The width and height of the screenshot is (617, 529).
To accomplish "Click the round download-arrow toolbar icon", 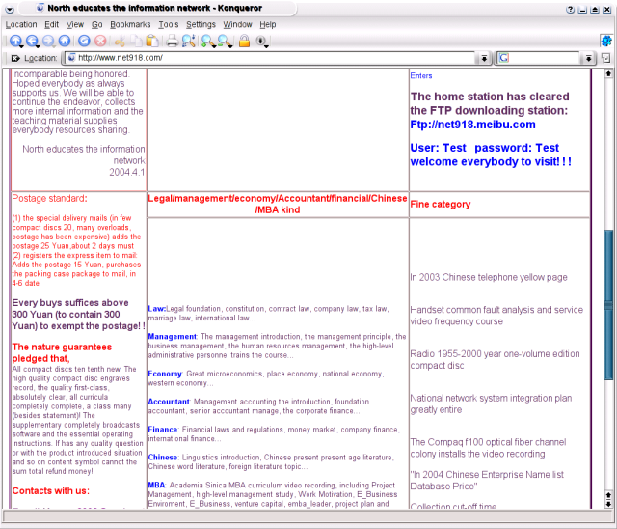I will tap(261, 41).
